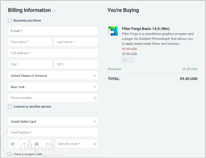Click the Filter Forge product logo
The image size is (206, 158).
113,31
